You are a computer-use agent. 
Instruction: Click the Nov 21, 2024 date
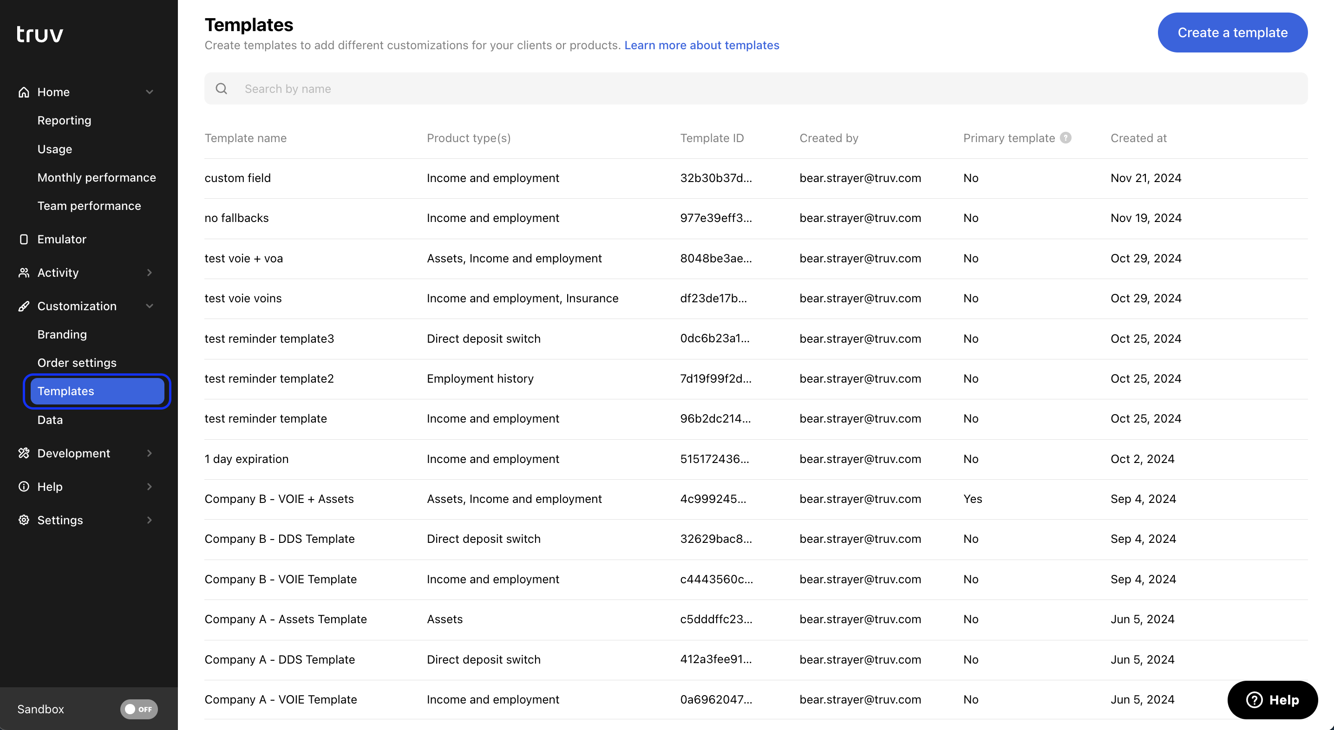(x=1145, y=178)
